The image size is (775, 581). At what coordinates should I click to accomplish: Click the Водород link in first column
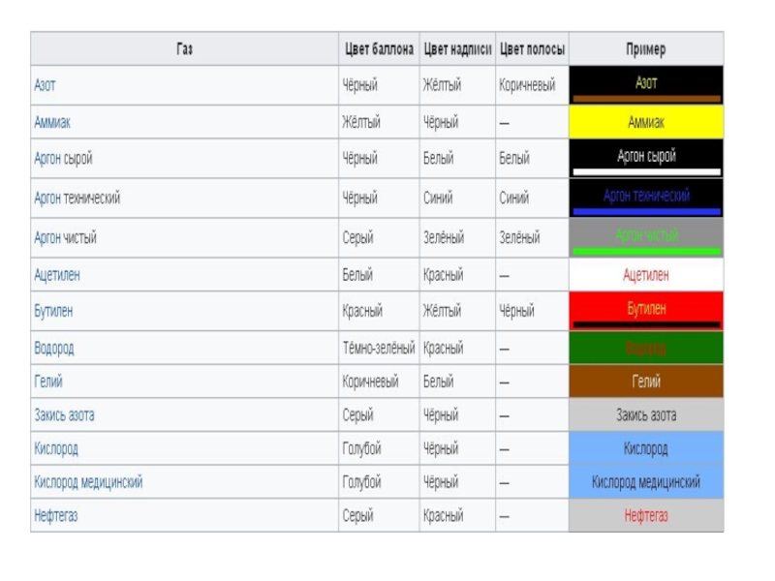54,348
